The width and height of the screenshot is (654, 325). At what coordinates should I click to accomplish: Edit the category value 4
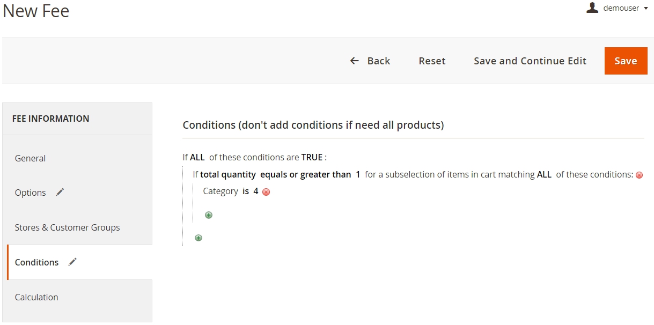coord(256,191)
